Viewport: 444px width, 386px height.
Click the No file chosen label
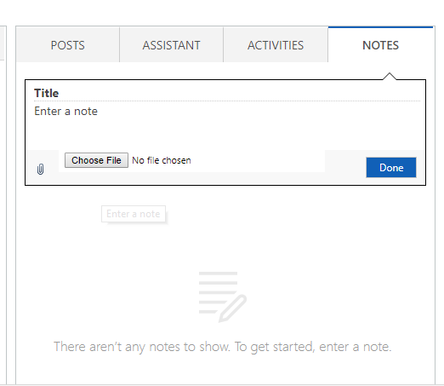(162, 160)
